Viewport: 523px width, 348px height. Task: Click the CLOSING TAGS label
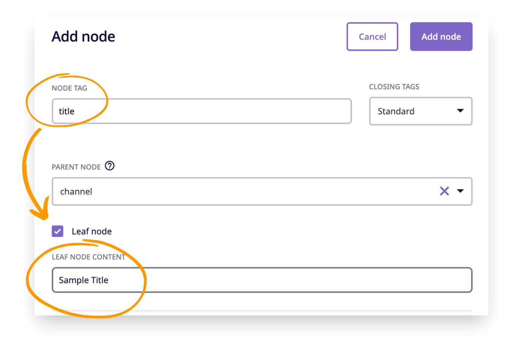click(x=394, y=87)
